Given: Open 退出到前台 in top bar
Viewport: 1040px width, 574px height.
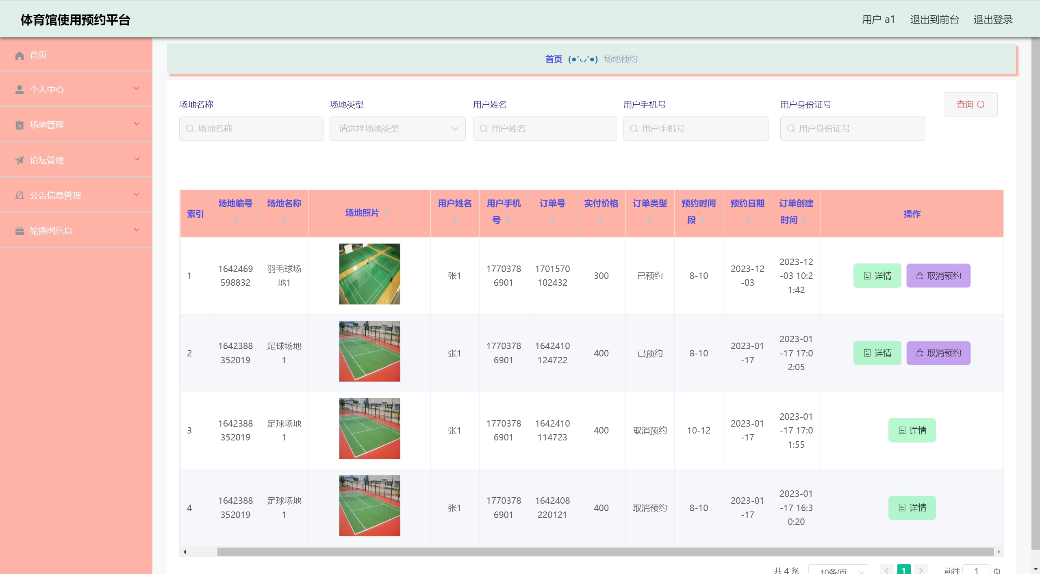Looking at the screenshot, I should point(934,19).
